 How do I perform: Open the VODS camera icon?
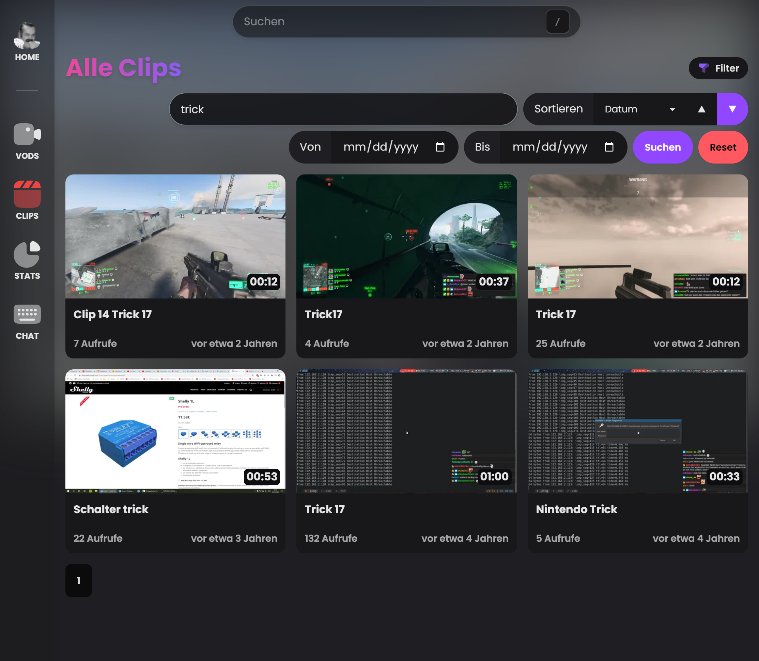27,134
